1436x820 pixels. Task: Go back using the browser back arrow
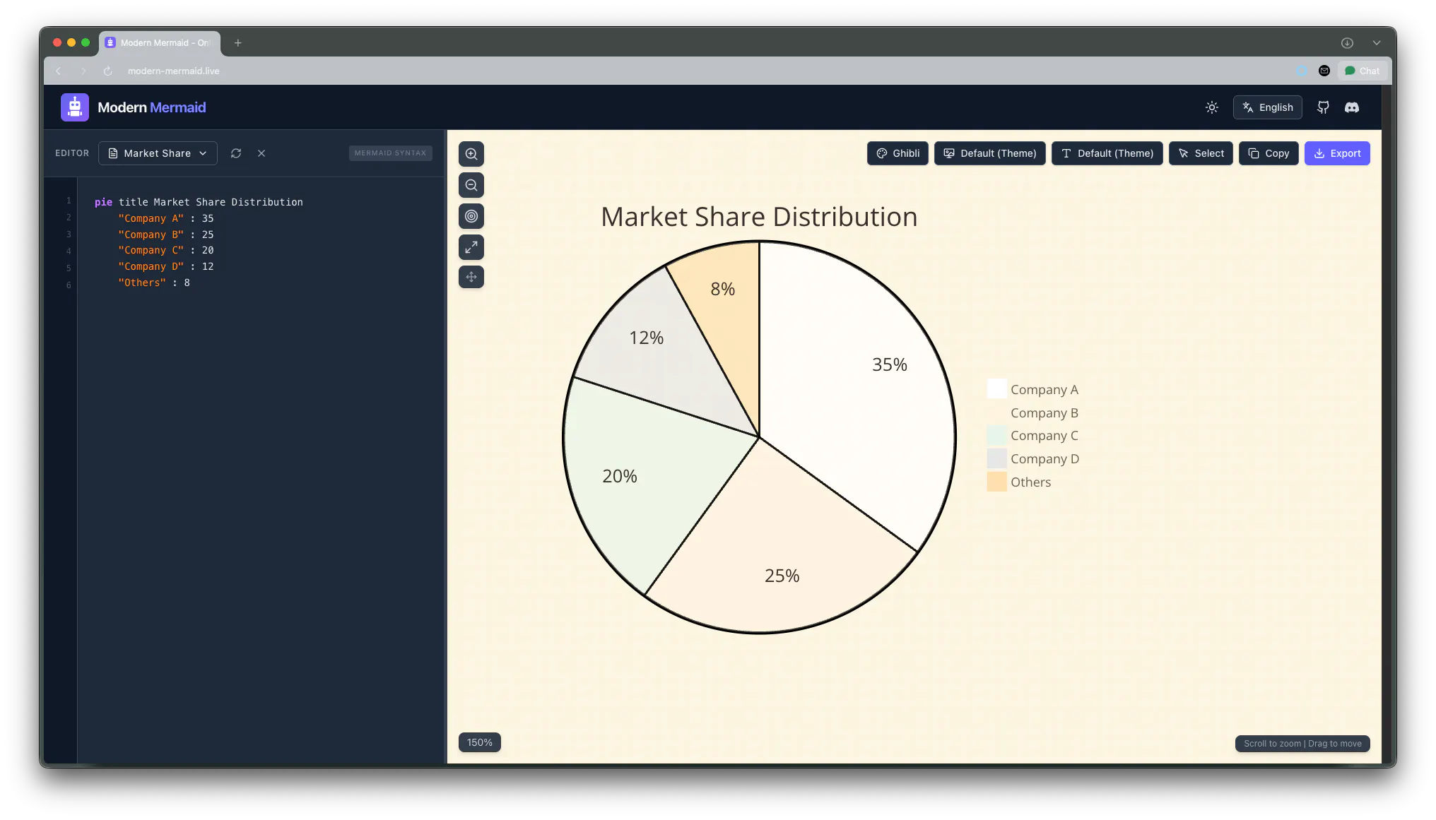(x=59, y=71)
